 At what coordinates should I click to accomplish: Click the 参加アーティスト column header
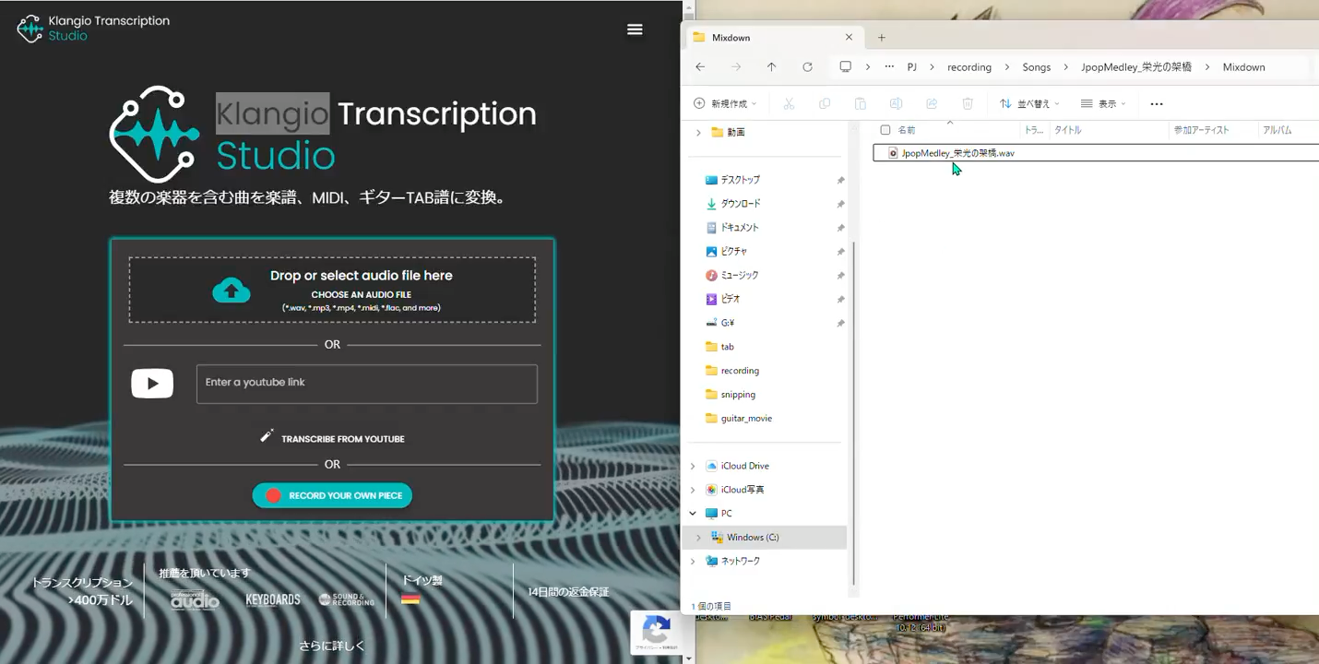1201,130
